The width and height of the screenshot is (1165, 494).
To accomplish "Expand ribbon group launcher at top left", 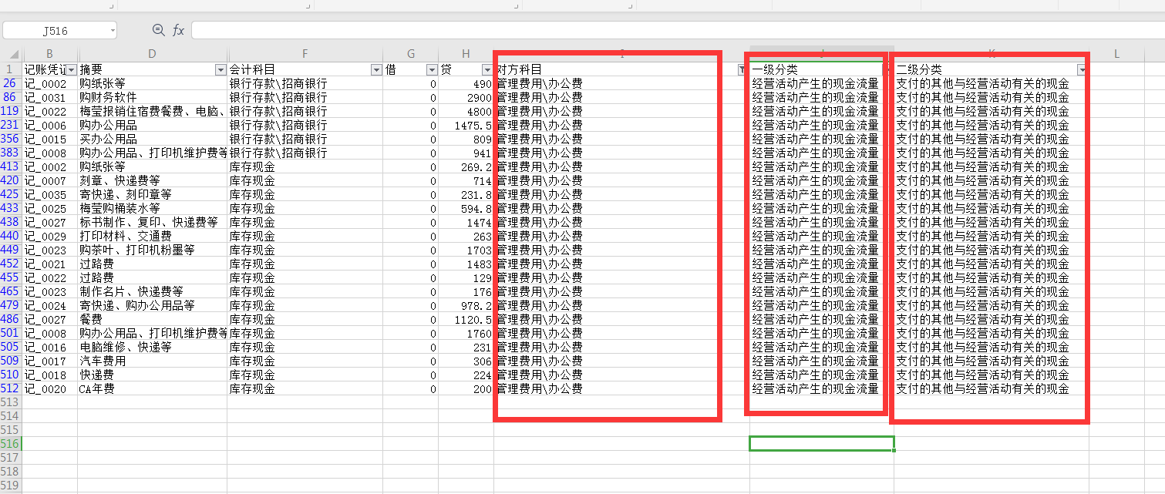I will click(112, 6).
